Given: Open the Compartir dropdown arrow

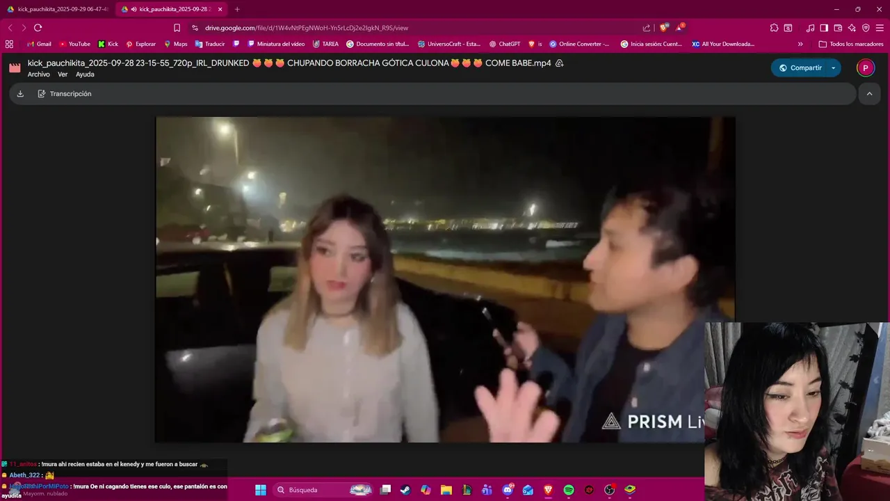Looking at the screenshot, I should pyautogui.click(x=834, y=67).
